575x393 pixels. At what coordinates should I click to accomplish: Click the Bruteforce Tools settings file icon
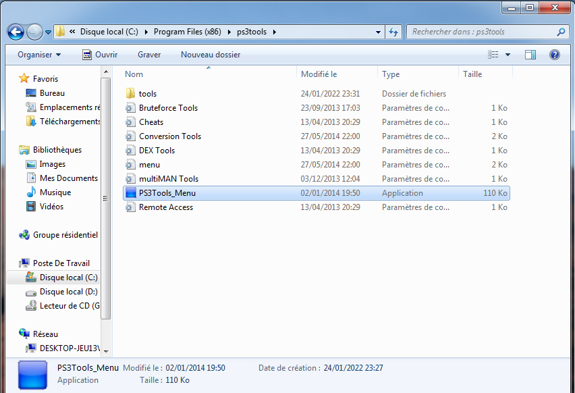click(131, 108)
